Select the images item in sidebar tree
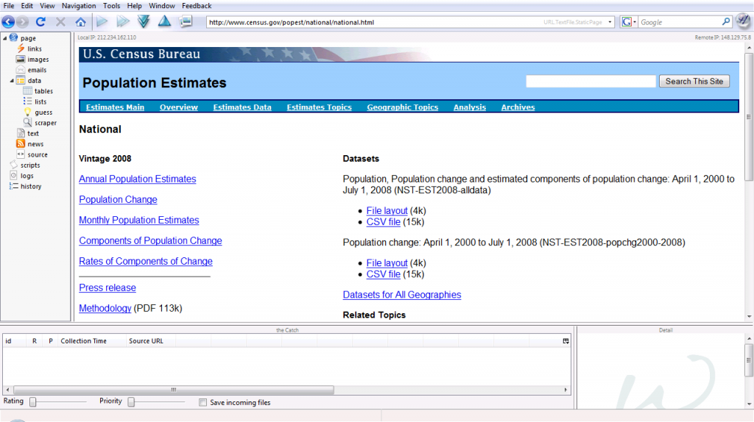The height and width of the screenshot is (422, 754). click(x=38, y=60)
